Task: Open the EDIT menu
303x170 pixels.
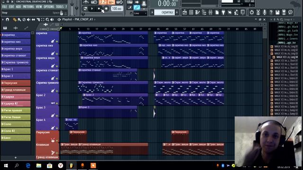Action: click(x=11, y=7)
